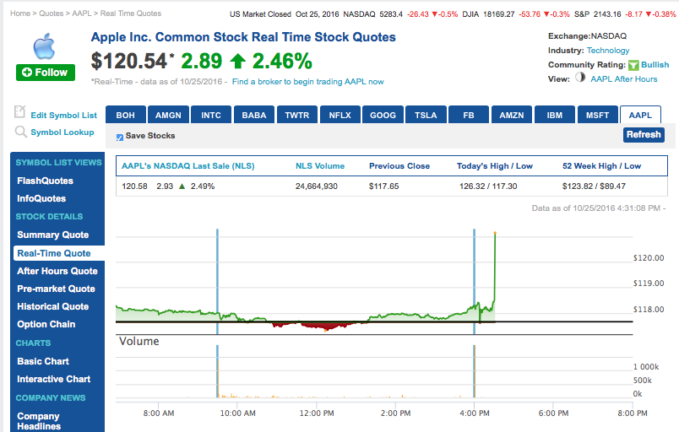Click the After Hours moon icon
The width and height of the screenshot is (679, 432).
(x=580, y=78)
